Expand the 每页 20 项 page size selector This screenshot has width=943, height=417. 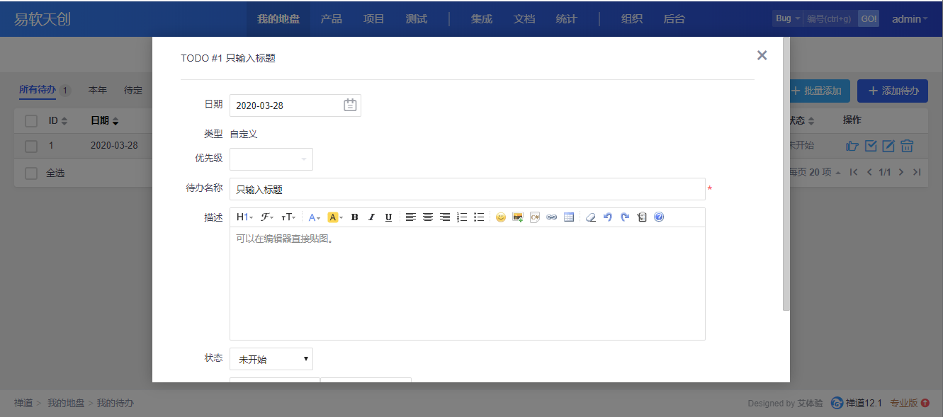(x=814, y=172)
